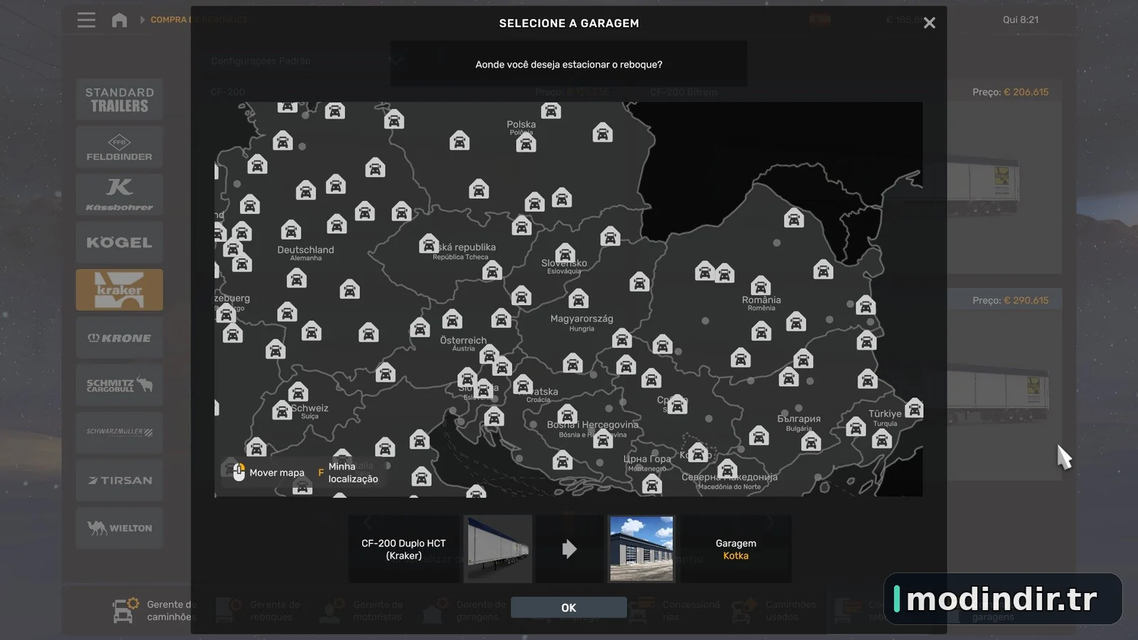Click the dialog question about parking the trailer
This screenshot has width=1138, height=640.
pyautogui.click(x=569, y=65)
